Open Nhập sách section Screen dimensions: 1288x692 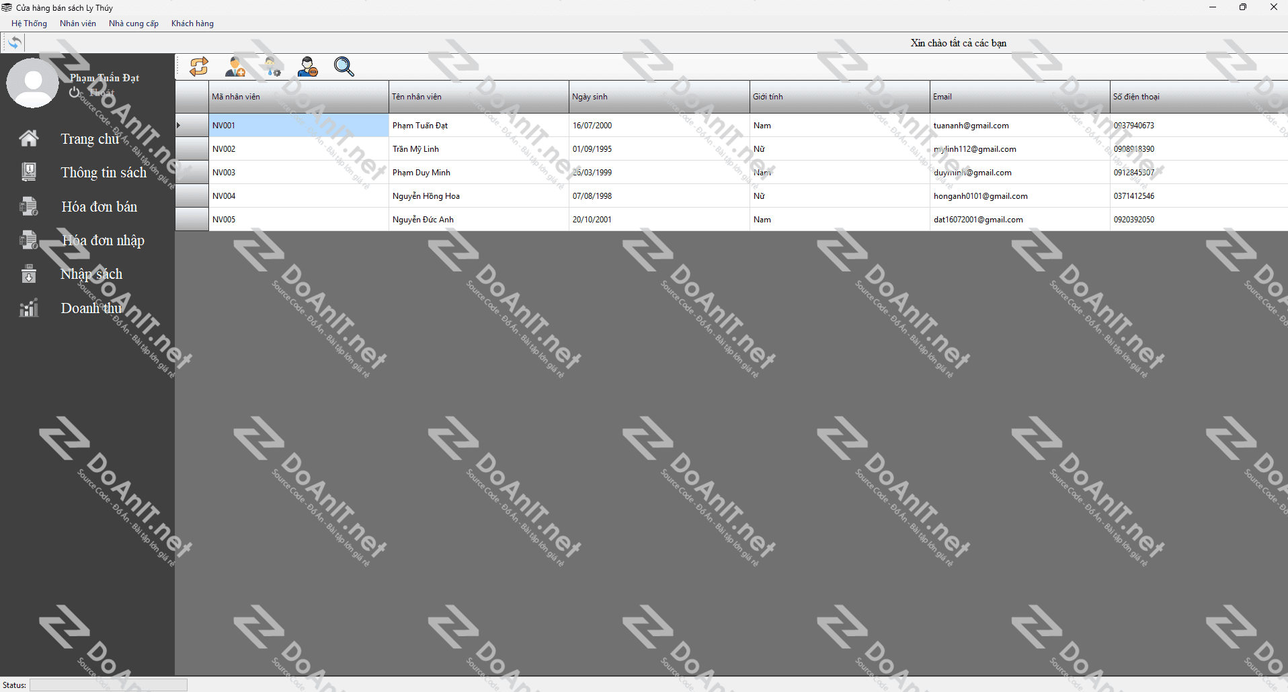tap(91, 274)
